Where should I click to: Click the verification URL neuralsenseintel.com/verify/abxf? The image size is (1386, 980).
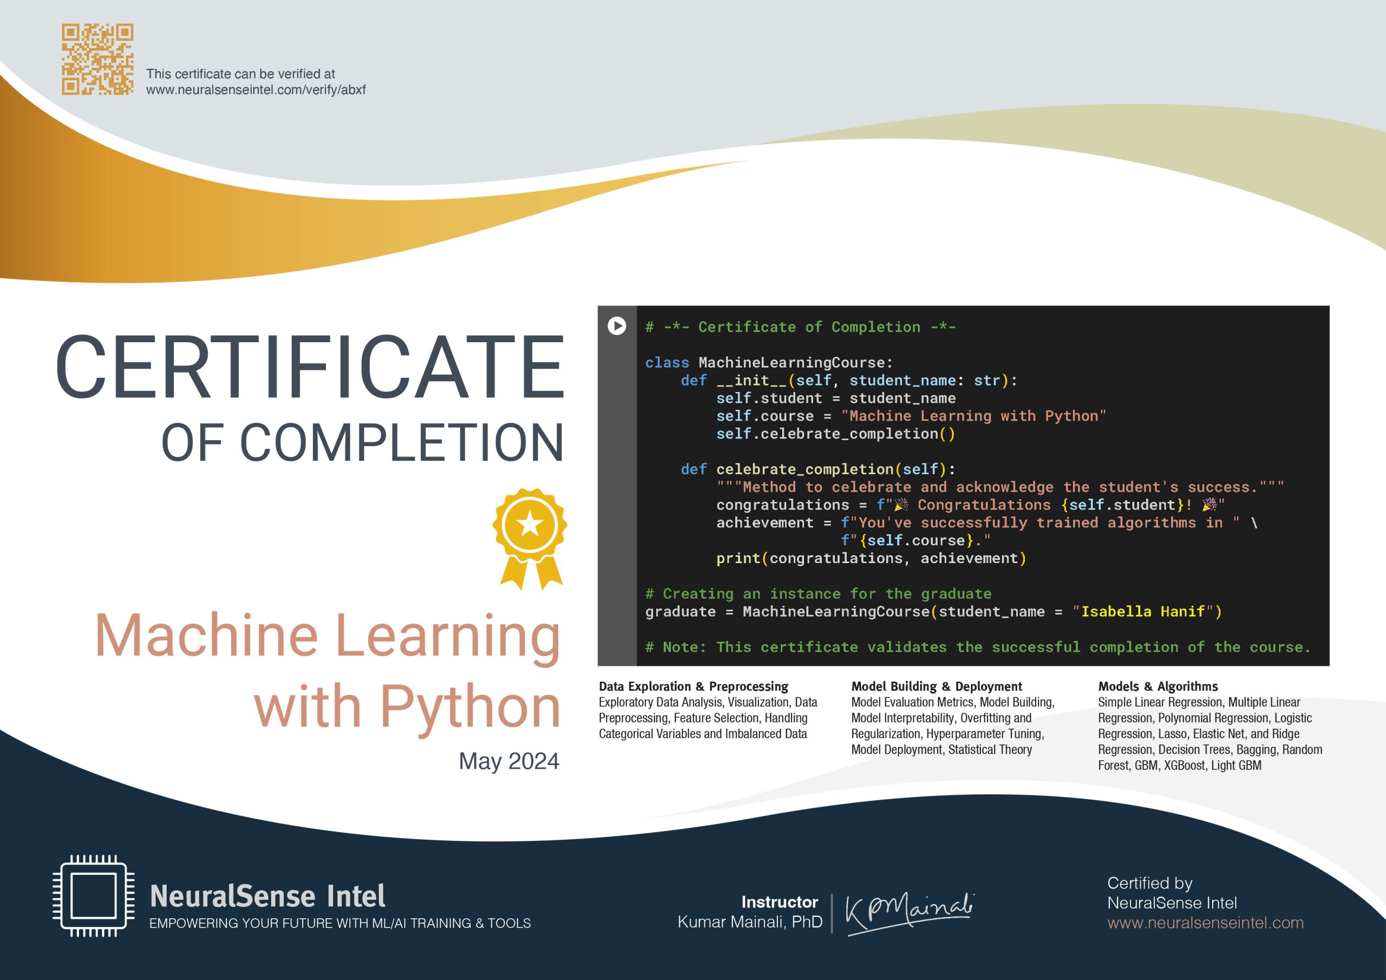click(256, 90)
